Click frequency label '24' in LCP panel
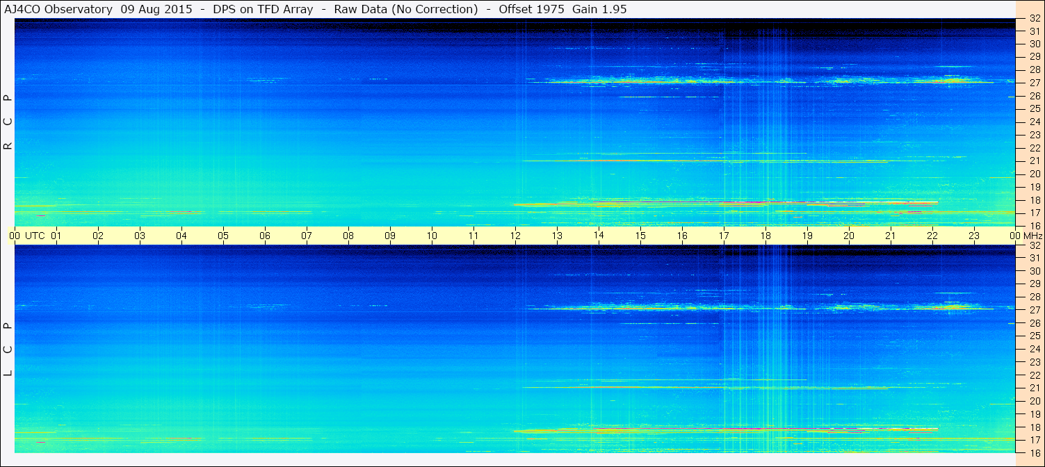1045x467 pixels. coord(1034,349)
